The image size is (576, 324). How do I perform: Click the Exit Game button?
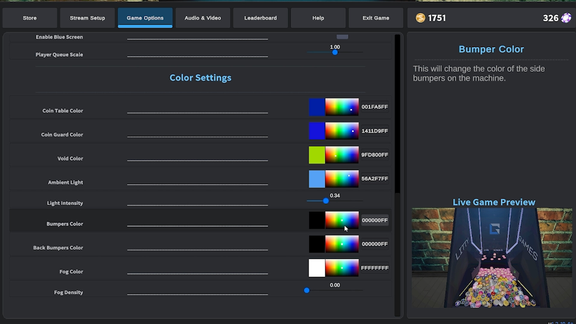point(376,18)
